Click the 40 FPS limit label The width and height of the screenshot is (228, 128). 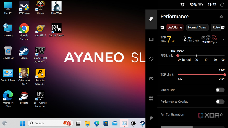click(206, 60)
